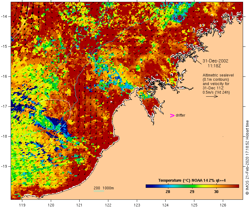Image resolution: width=251 pixels, height=208 pixels.
Task: Click the longitude label '119'
Action: (22, 205)
